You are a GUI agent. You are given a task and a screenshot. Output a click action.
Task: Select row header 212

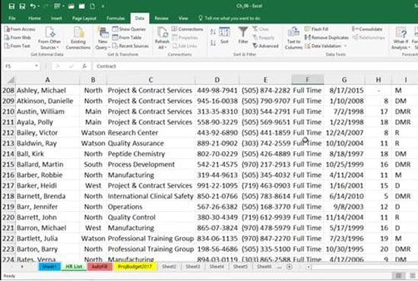click(x=8, y=133)
